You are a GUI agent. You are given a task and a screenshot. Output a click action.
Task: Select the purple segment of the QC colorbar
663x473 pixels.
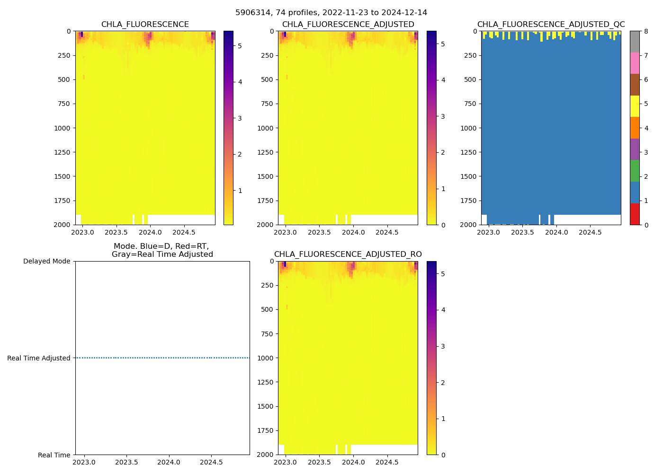click(635, 149)
